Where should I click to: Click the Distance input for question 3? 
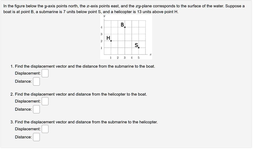click(x=36, y=137)
